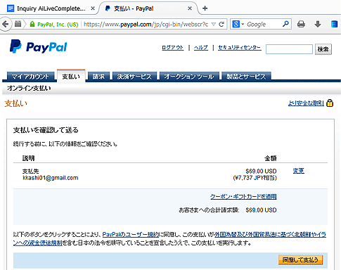Click the total $69.00 USD value
Viewport: 341px width, 270px height.
coord(261,210)
